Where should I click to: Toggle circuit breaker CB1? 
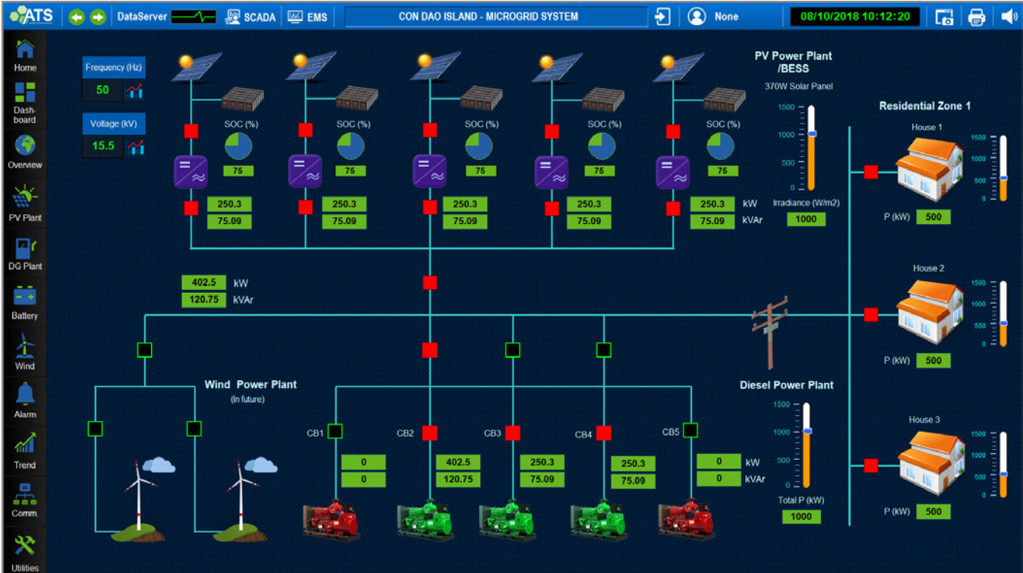point(335,431)
